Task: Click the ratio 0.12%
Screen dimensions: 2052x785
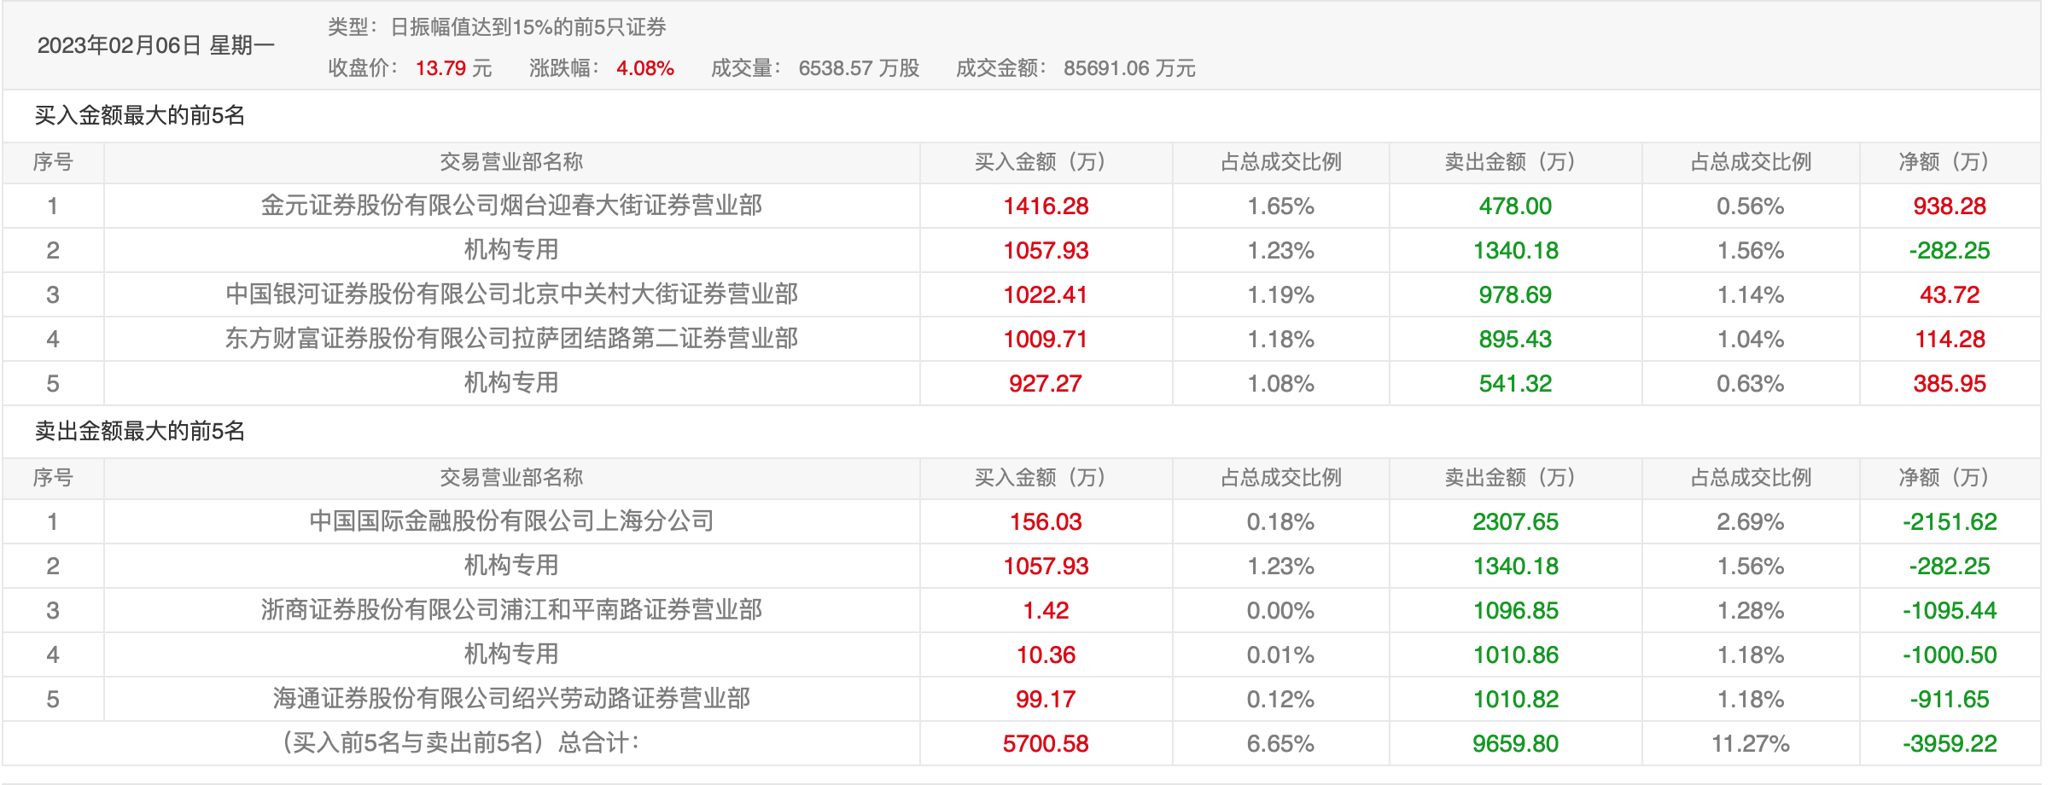Action: (1280, 699)
